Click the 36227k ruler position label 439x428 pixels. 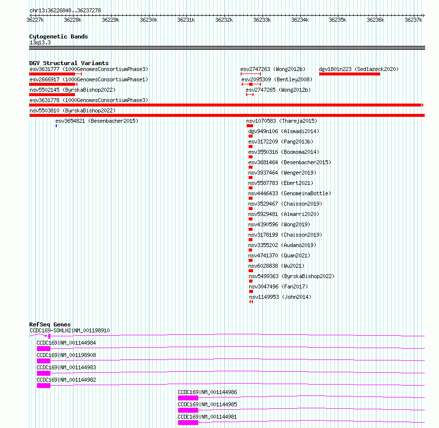click(x=35, y=20)
